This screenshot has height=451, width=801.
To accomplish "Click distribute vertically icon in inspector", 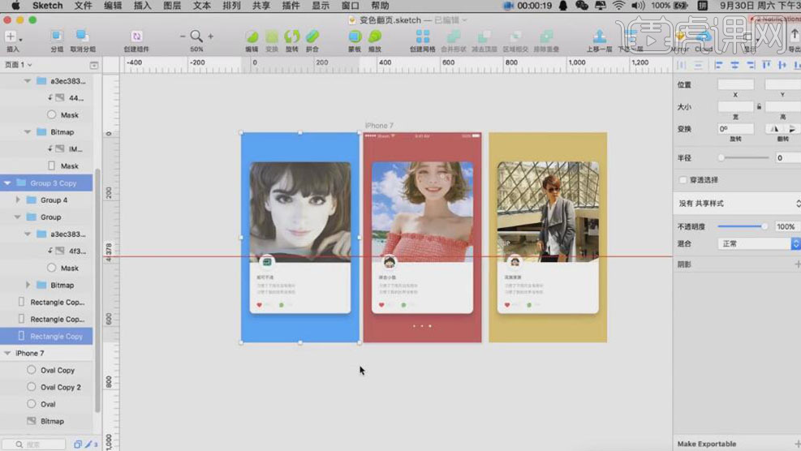I will [x=698, y=65].
